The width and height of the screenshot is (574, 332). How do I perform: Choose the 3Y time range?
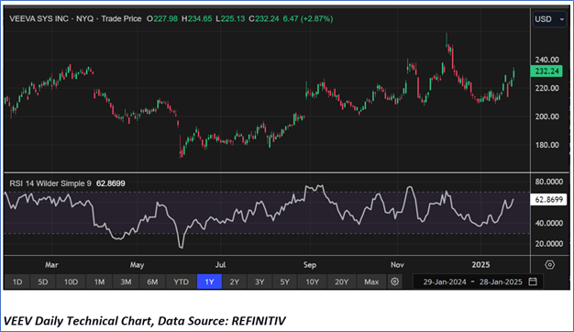click(x=259, y=282)
